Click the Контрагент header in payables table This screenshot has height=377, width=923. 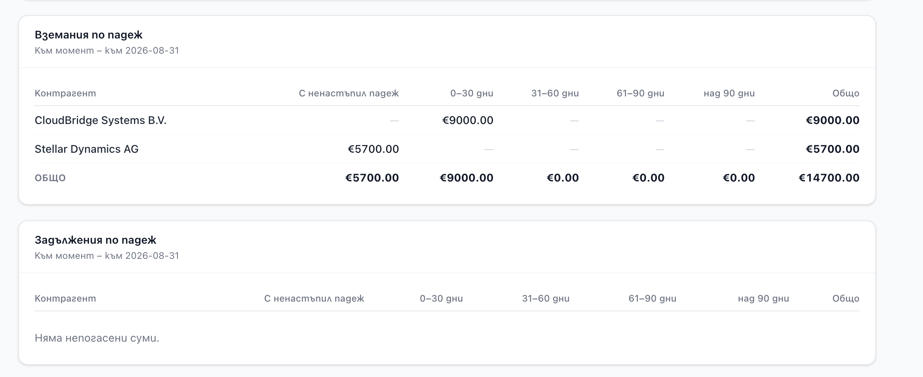[65, 298]
